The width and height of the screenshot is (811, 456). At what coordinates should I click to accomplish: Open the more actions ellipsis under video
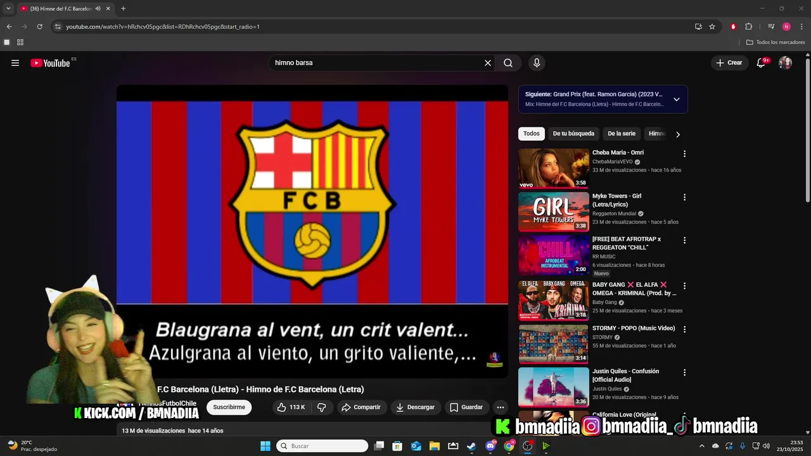click(x=501, y=407)
